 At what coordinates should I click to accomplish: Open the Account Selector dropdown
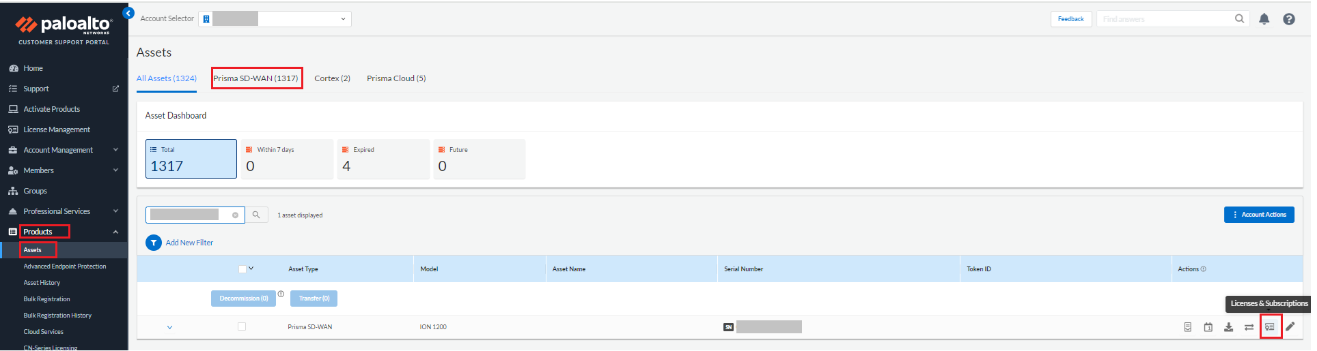275,19
